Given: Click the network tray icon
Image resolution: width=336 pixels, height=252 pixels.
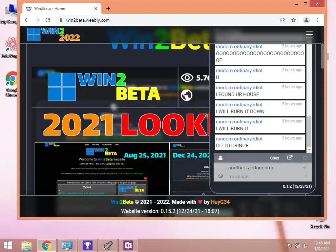Looking at the screenshot, I should [x=297, y=246].
